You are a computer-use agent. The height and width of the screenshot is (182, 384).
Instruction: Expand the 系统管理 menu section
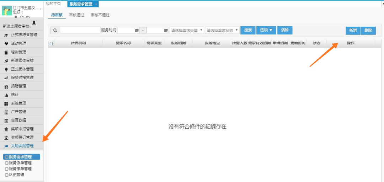(22, 103)
